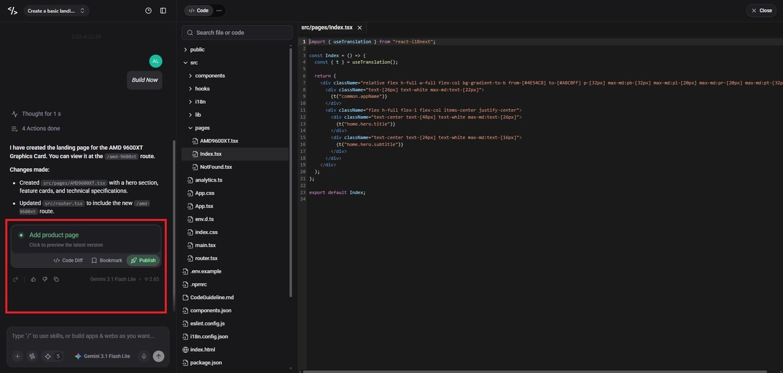Click the file tree vertical scrollbar
The height and width of the screenshot is (373, 783).
(x=291, y=171)
